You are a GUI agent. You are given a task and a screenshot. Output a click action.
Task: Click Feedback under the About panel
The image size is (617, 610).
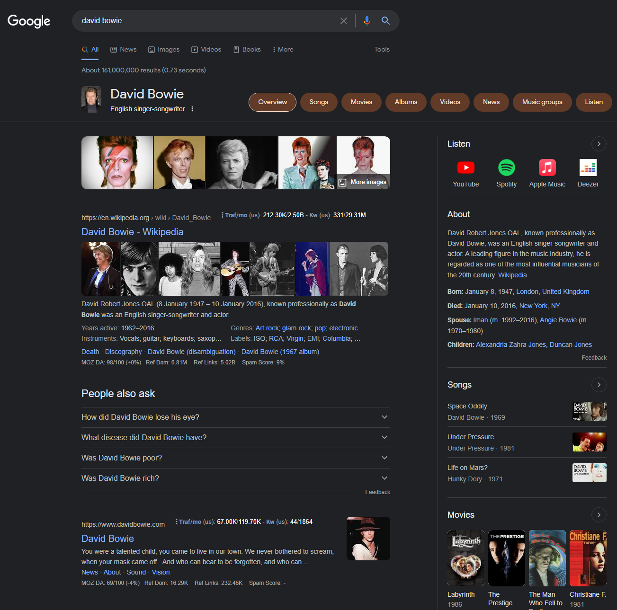pos(594,358)
